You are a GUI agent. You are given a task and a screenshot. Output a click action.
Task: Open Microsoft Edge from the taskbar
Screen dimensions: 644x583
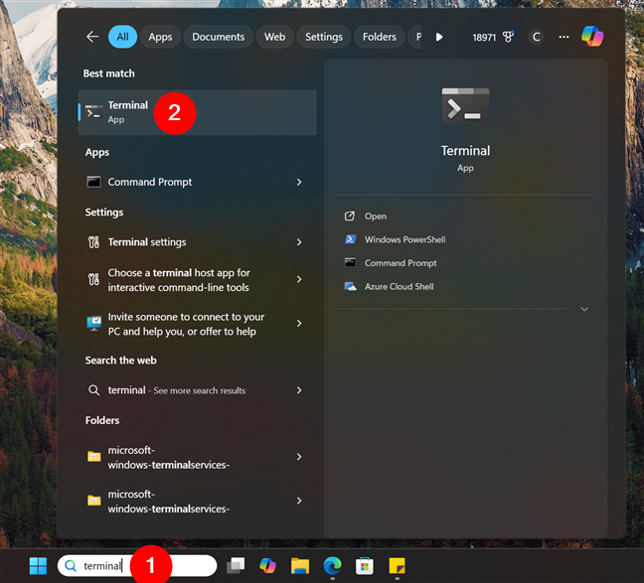332,566
